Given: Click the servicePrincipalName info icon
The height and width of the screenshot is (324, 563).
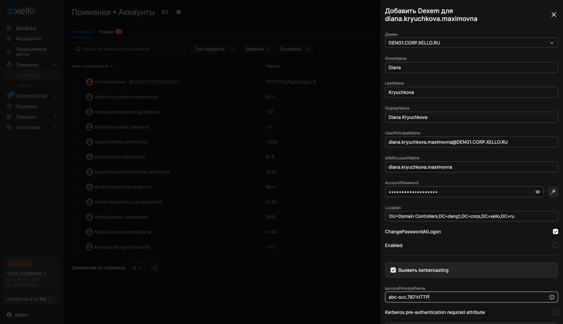Looking at the screenshot, I should (x=552, y=297).
